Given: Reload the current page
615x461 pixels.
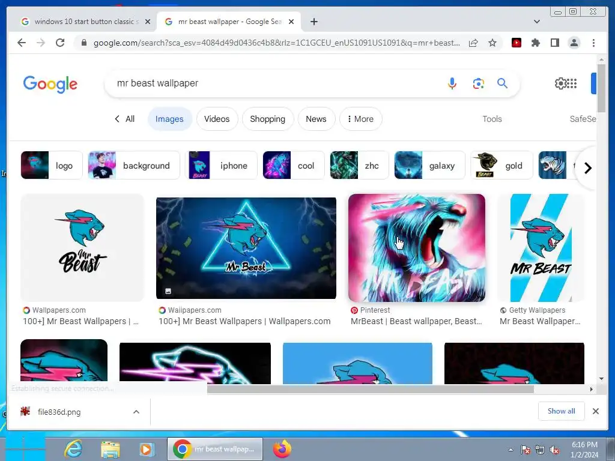Looking at the screenshot, I should click(60, 43).
